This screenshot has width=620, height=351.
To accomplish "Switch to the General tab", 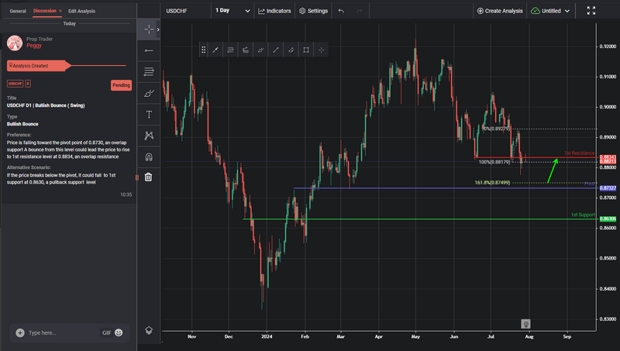I will click(18, 11).
